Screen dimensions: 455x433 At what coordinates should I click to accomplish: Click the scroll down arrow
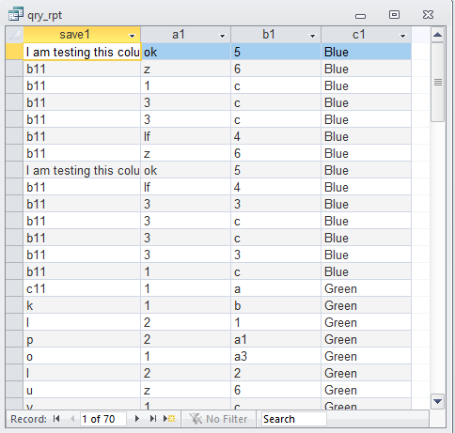437,401
